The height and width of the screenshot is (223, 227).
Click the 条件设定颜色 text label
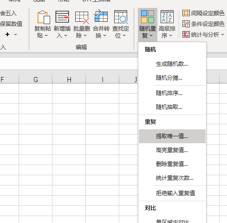(208, 24)
